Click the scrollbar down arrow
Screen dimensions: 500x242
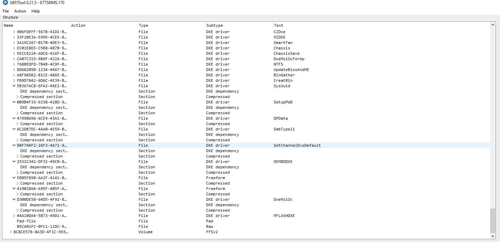pyautogui.click(x=493, y=236)
